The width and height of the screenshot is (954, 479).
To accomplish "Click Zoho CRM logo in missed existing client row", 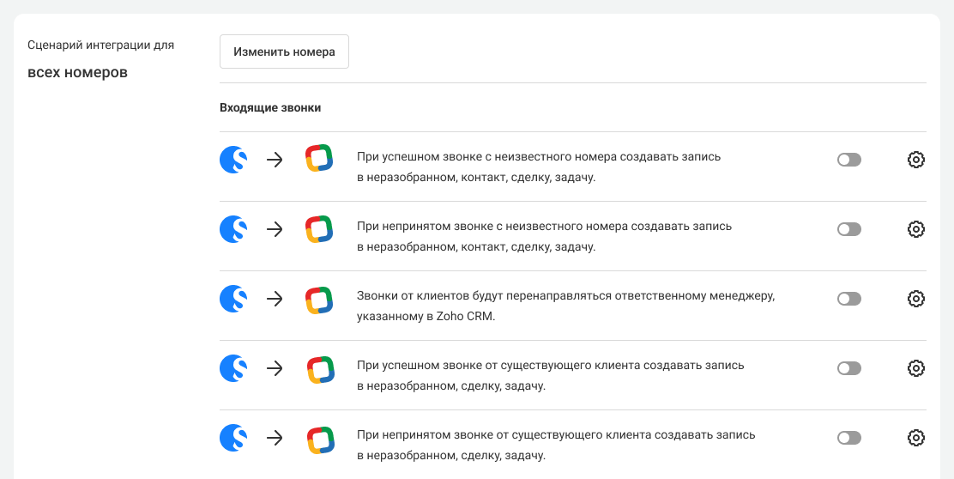I will pos(319,439).
